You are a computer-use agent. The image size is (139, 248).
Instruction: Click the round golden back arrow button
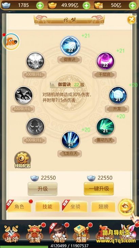click(x=126, y=207)
